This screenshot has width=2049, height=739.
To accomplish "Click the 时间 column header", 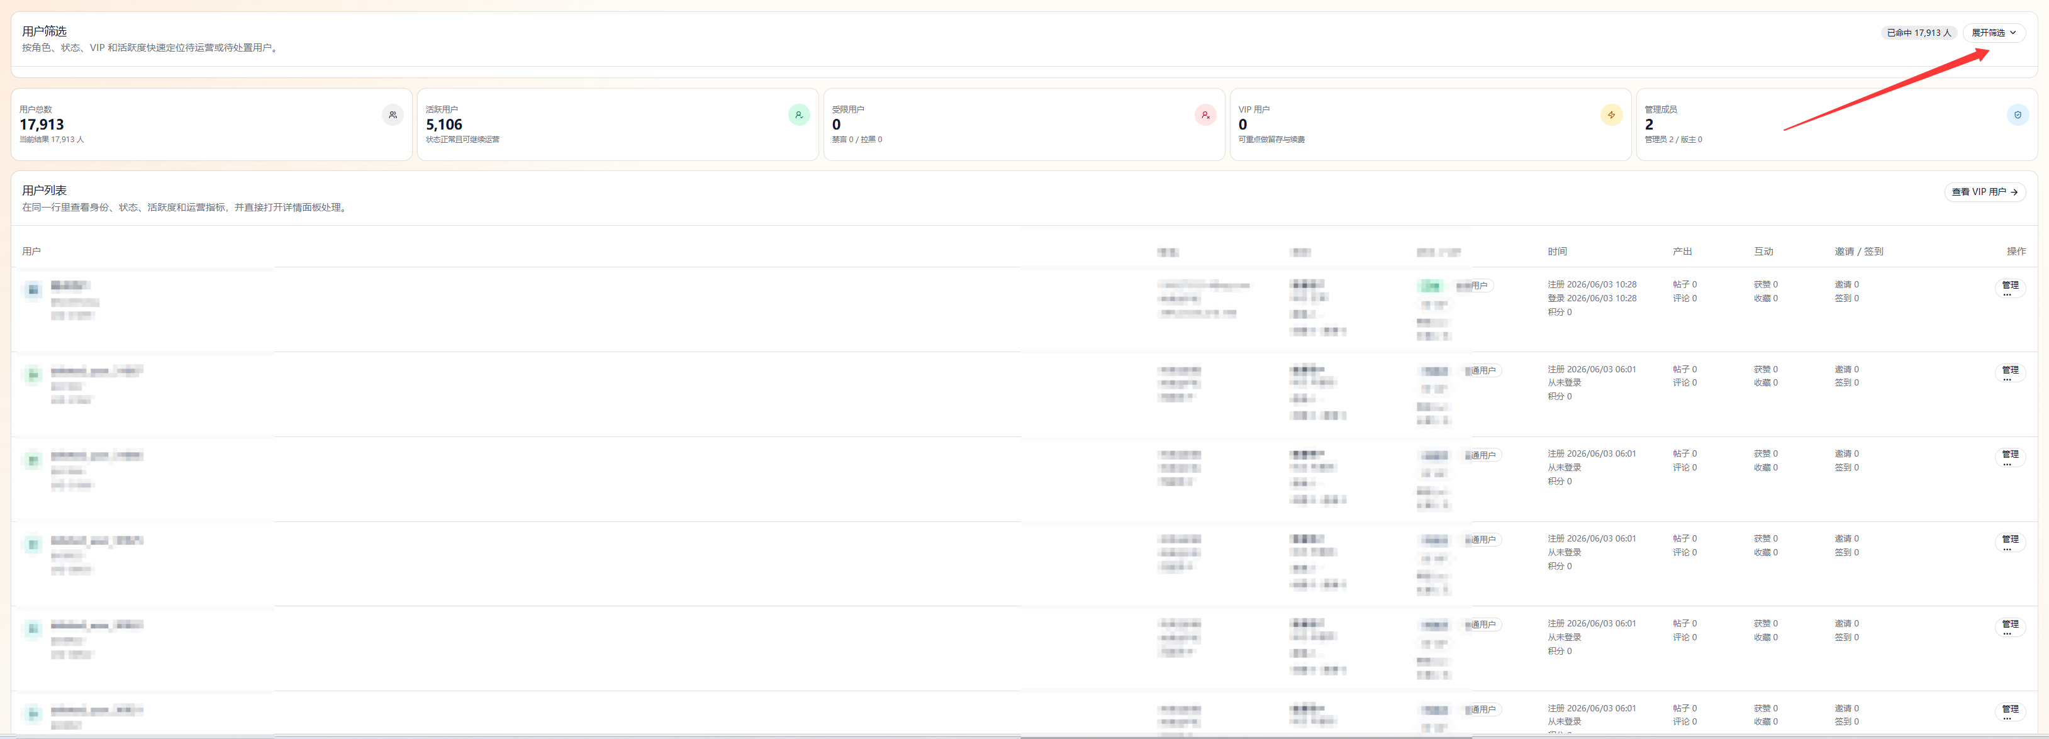I will pos(1558,252).
